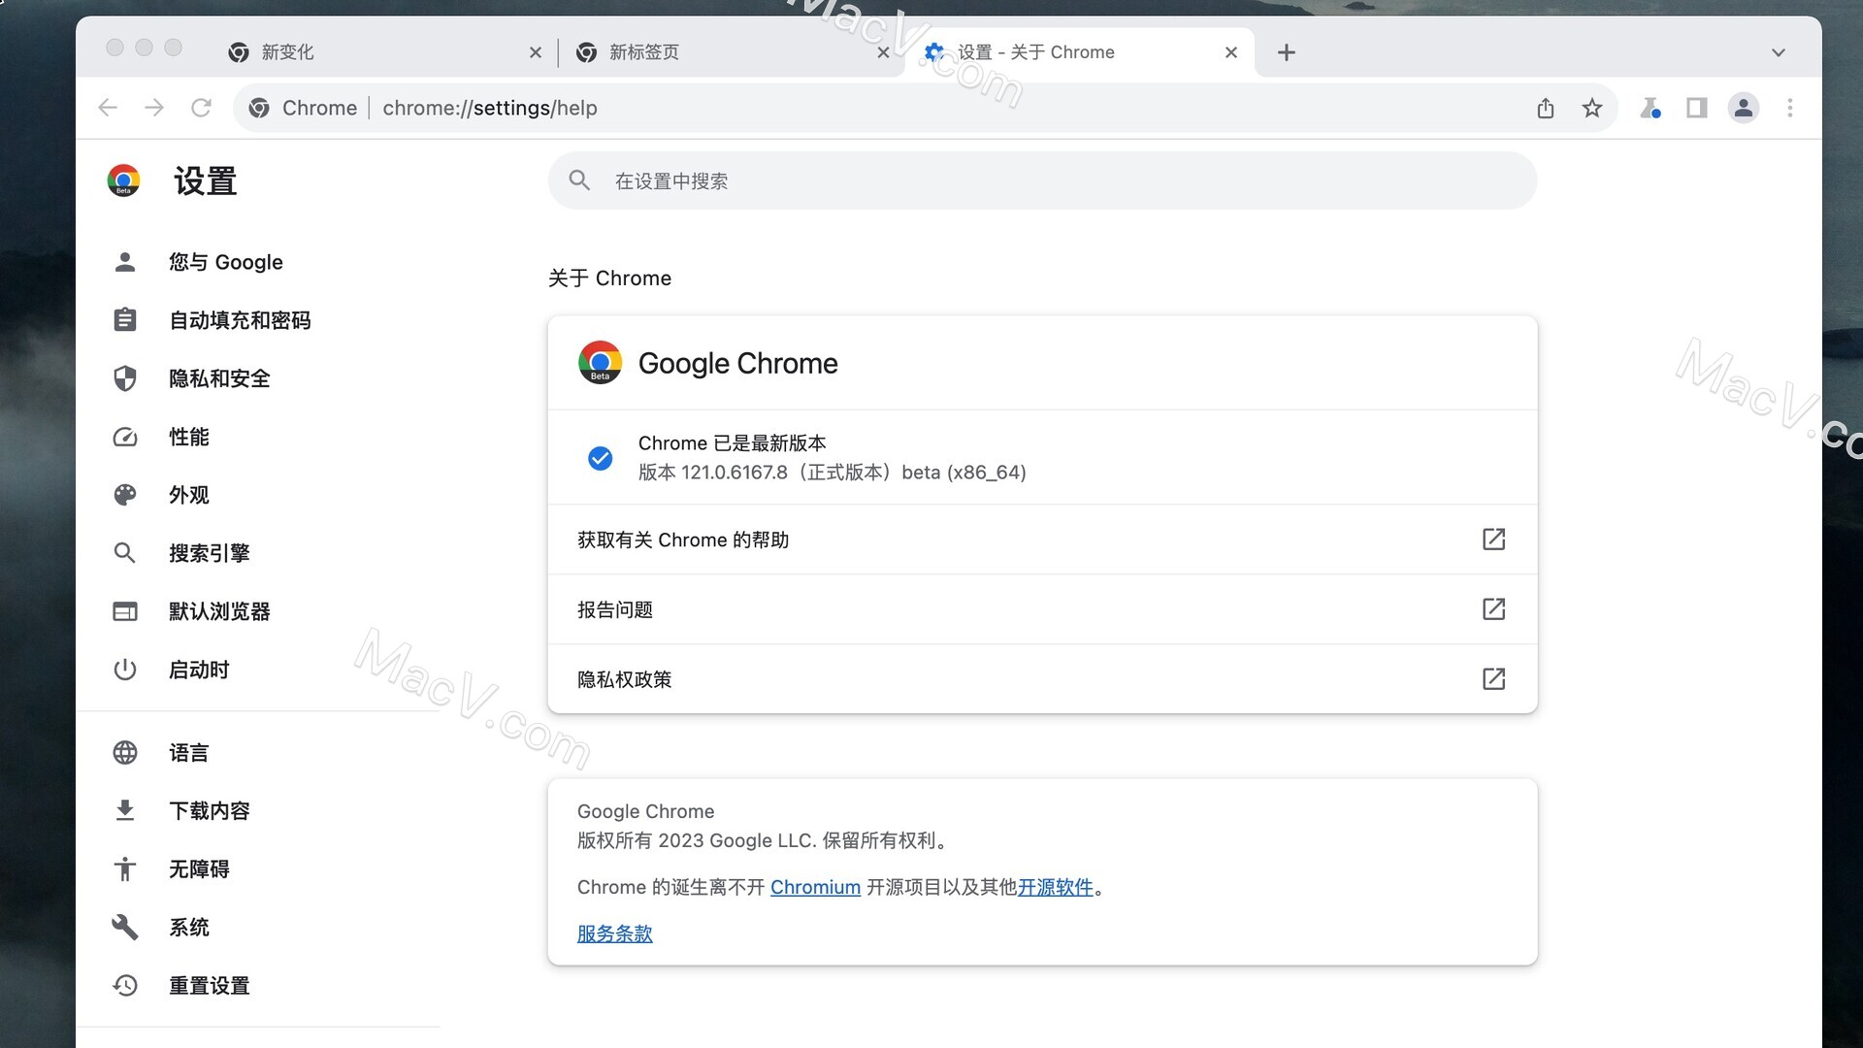Click the 搜索引擎 magnifier icon
The image size is (1863, 1048).
123,553
